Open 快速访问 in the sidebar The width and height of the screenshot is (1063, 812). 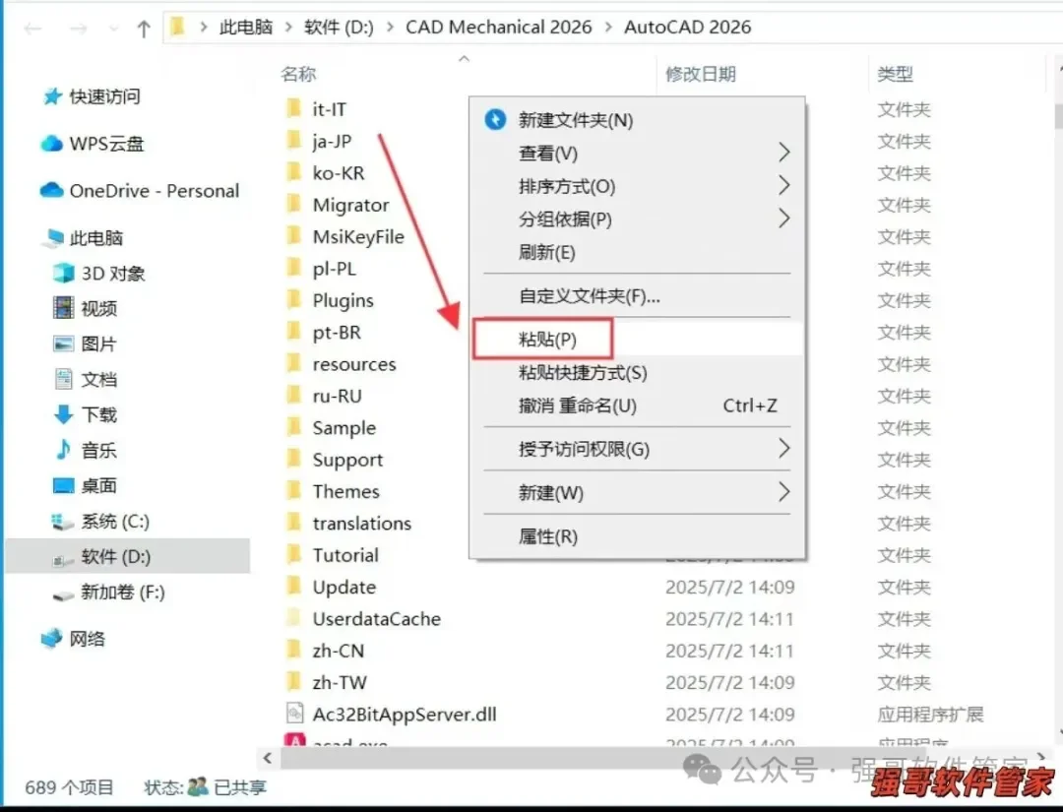tap(104, 96)
